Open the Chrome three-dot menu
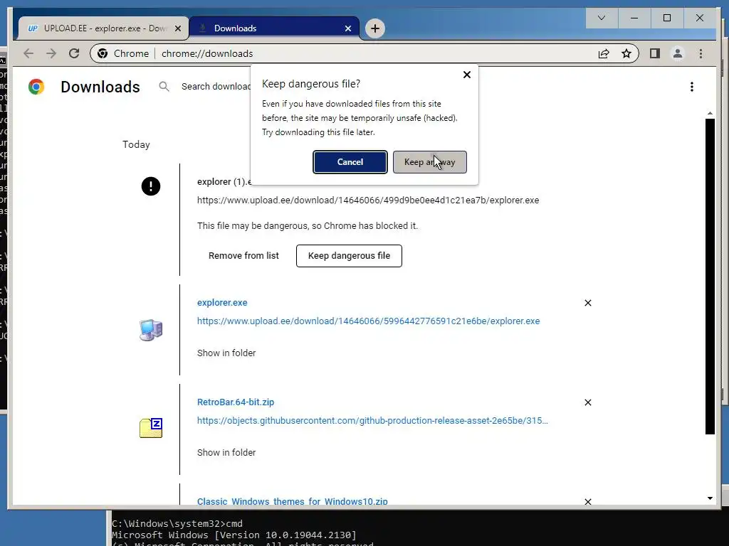Image resolution: width=729 pixels, height=546 pixels. tap(701, 53)
